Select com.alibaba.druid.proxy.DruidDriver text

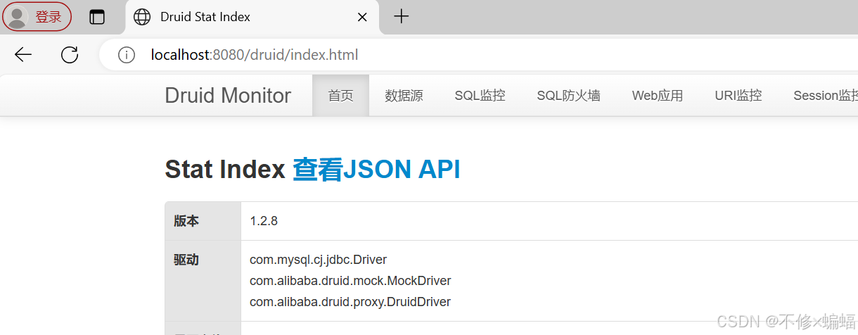coord(350,302)
